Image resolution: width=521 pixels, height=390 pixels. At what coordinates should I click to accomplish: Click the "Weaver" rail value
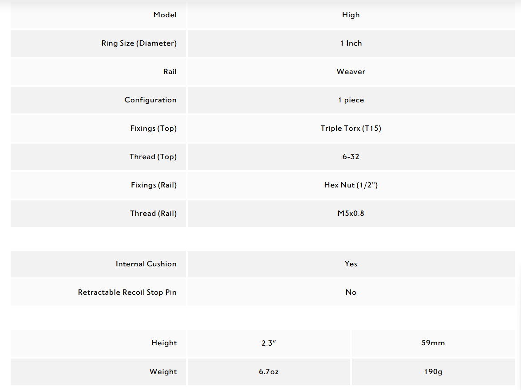[351, 72]
